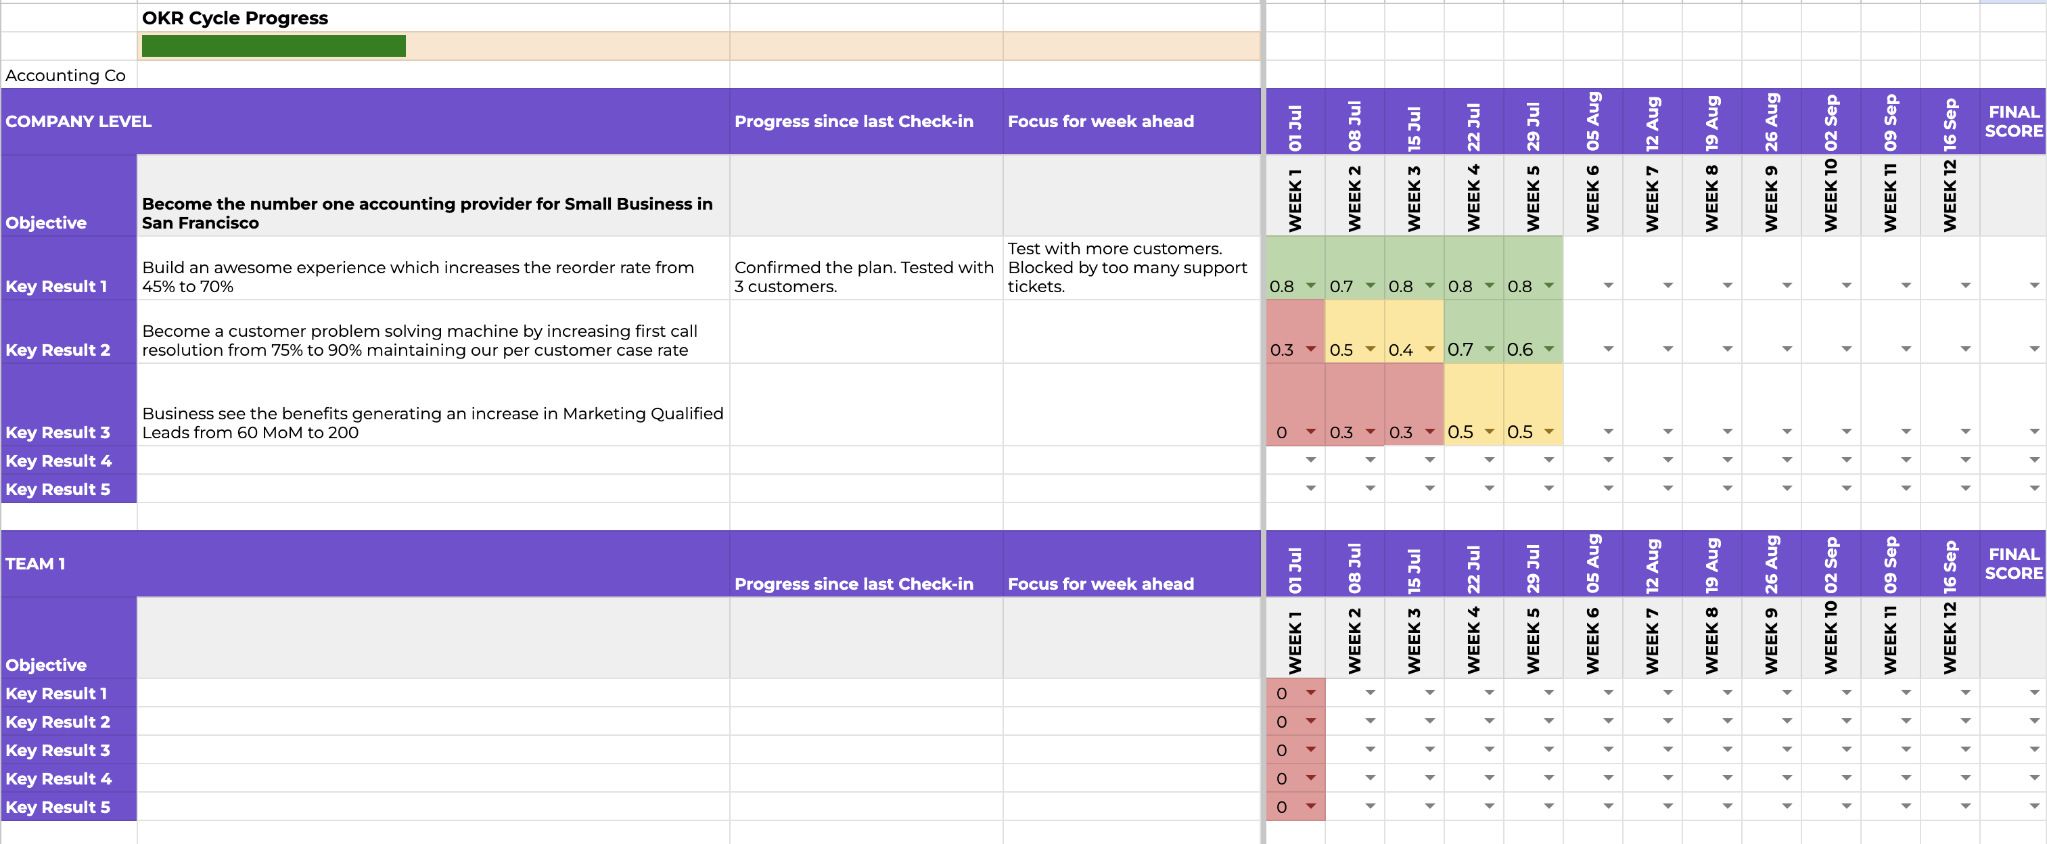Open Company Key Result 2 Week 4 dropdown showing 0.7
The width and height of the screenshot is (2047, 844).
(1489, 349)
